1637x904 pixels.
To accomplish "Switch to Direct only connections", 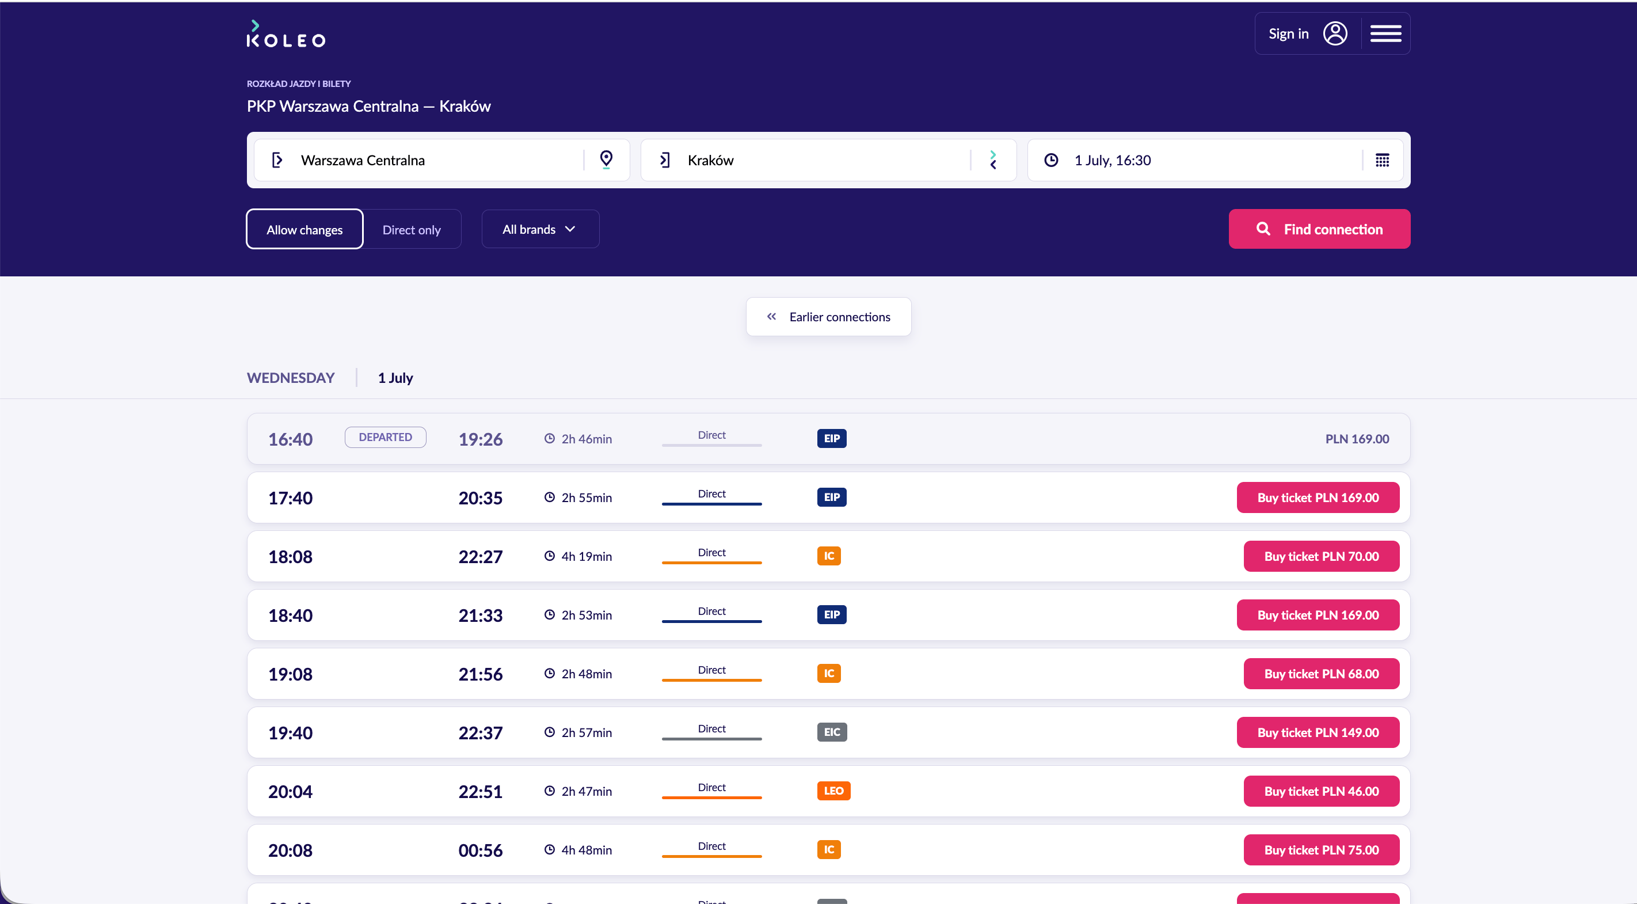I will [x=412, y=229].
